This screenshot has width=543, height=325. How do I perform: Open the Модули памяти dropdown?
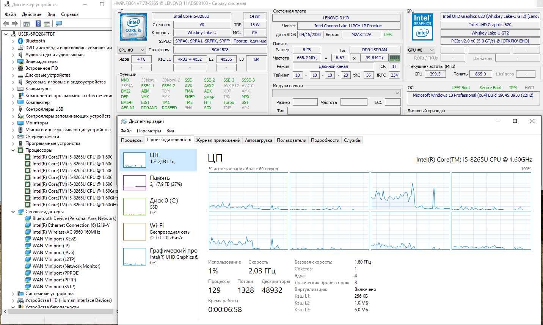[336, 93]
